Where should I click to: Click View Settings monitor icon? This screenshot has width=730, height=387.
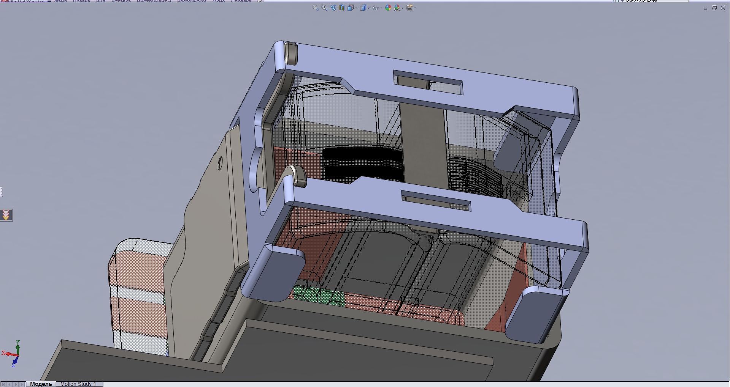409,8
